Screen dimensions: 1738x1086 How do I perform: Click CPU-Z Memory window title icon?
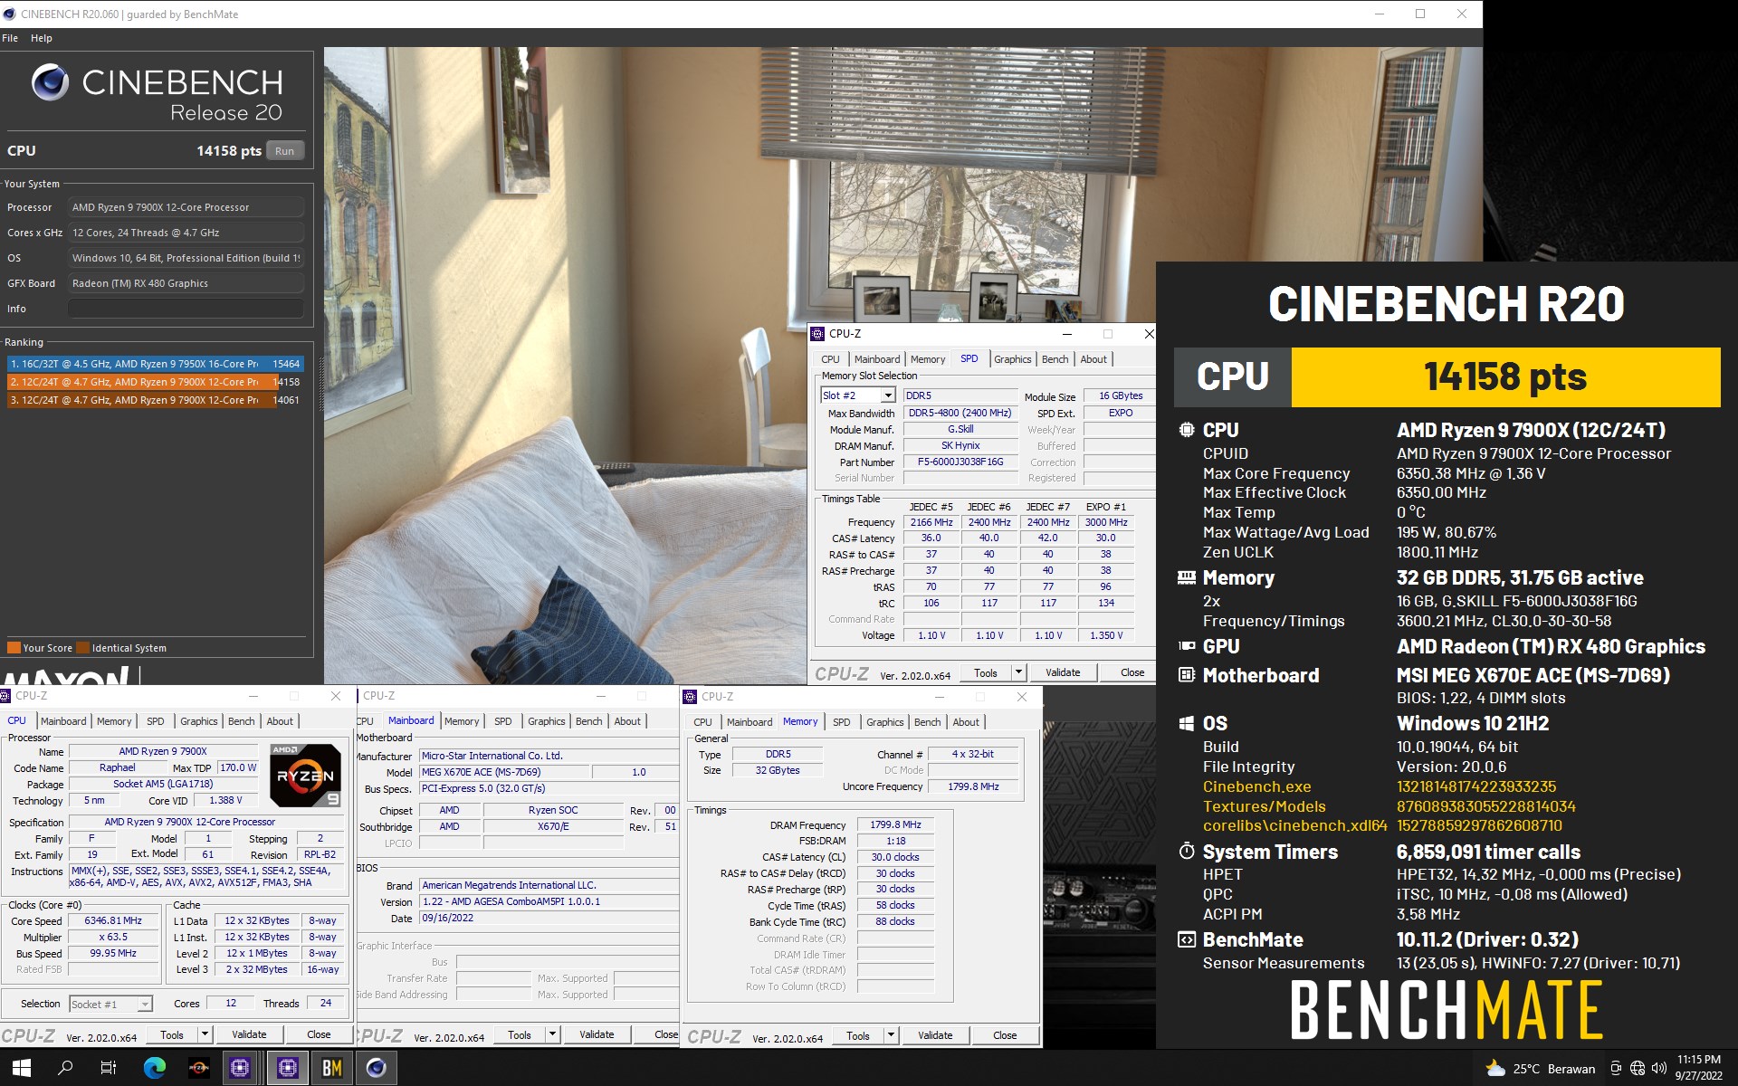(690, 697)
